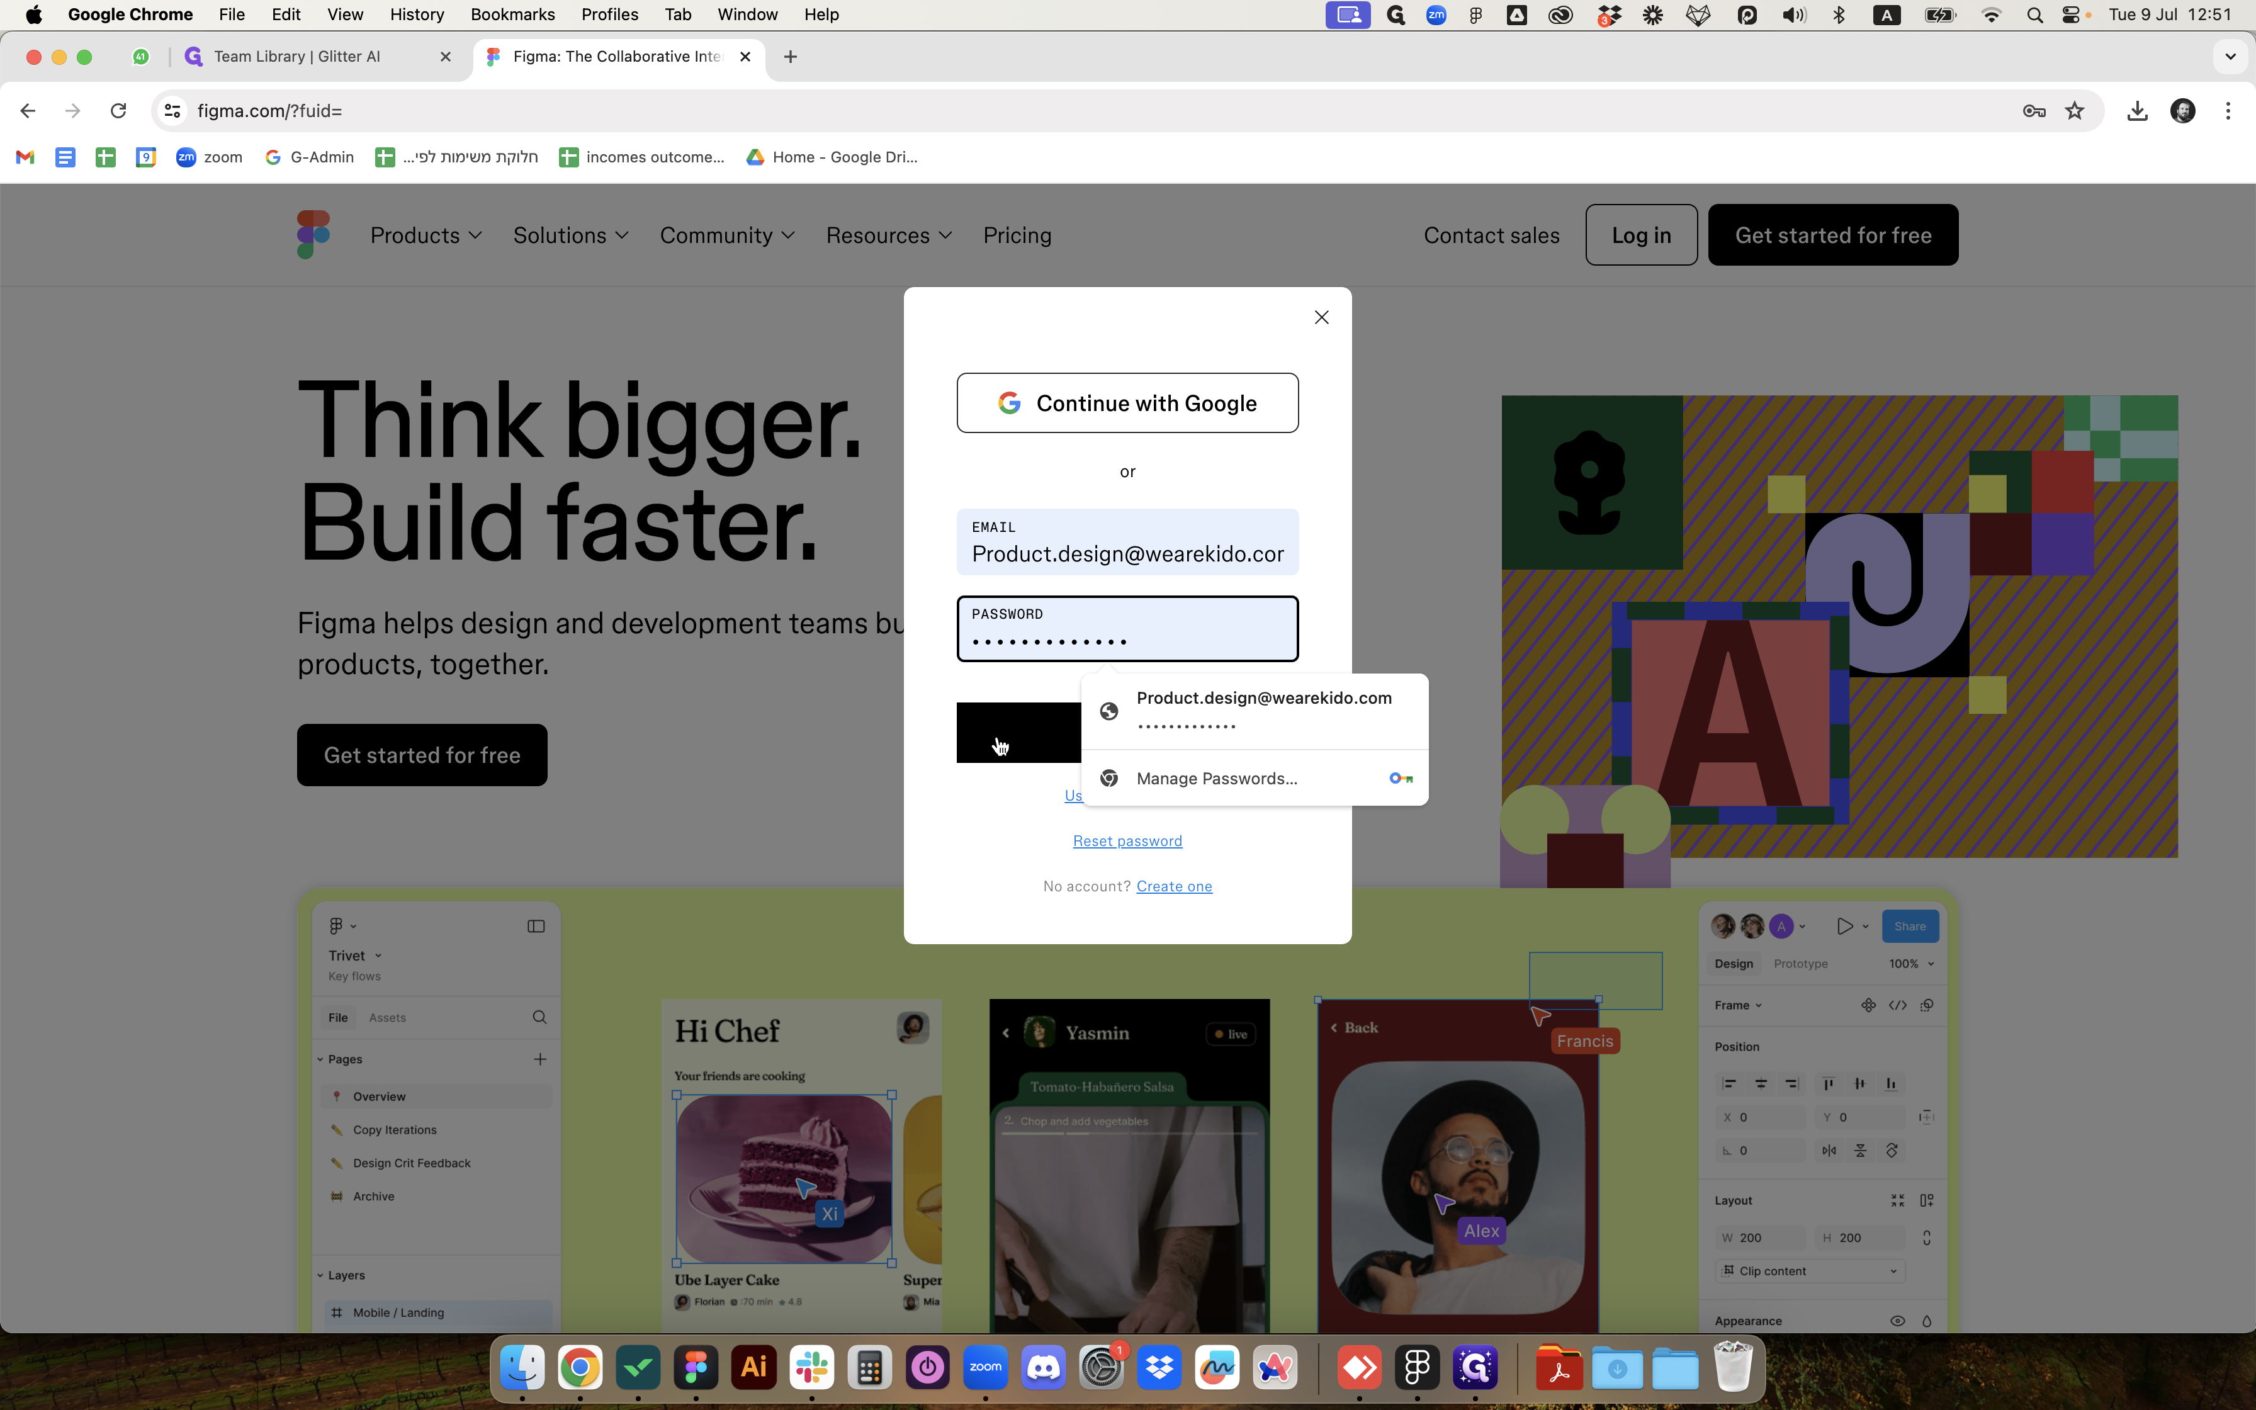Image resolution: width=2256 pixels, height=1410 pixels.
Task: Open Zoom app in the Dock
Action: point(985,1368)
